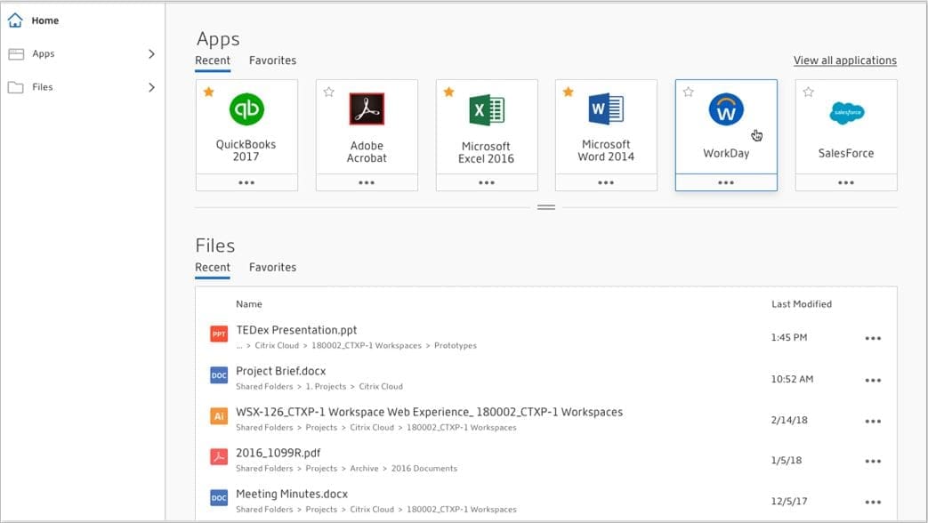This screenshot has width=928, height=523.
Task: Click the PPT icon for TEDex Presentation
Action: (219, 334)
